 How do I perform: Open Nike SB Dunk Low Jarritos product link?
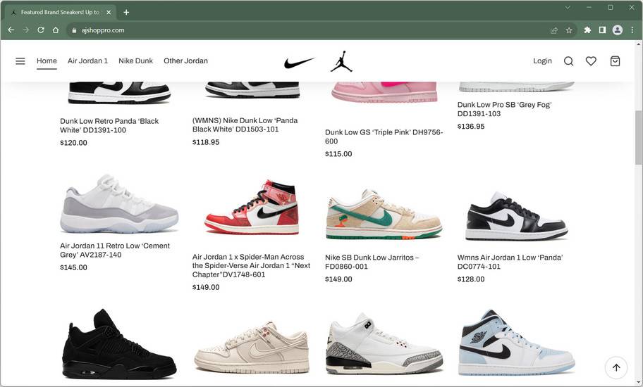pyautogui.click(x=372, y=262)
